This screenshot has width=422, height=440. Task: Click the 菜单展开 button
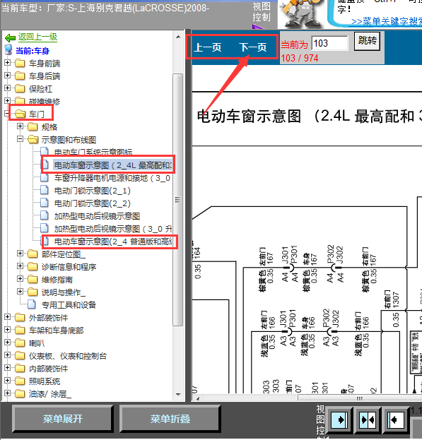63,419
